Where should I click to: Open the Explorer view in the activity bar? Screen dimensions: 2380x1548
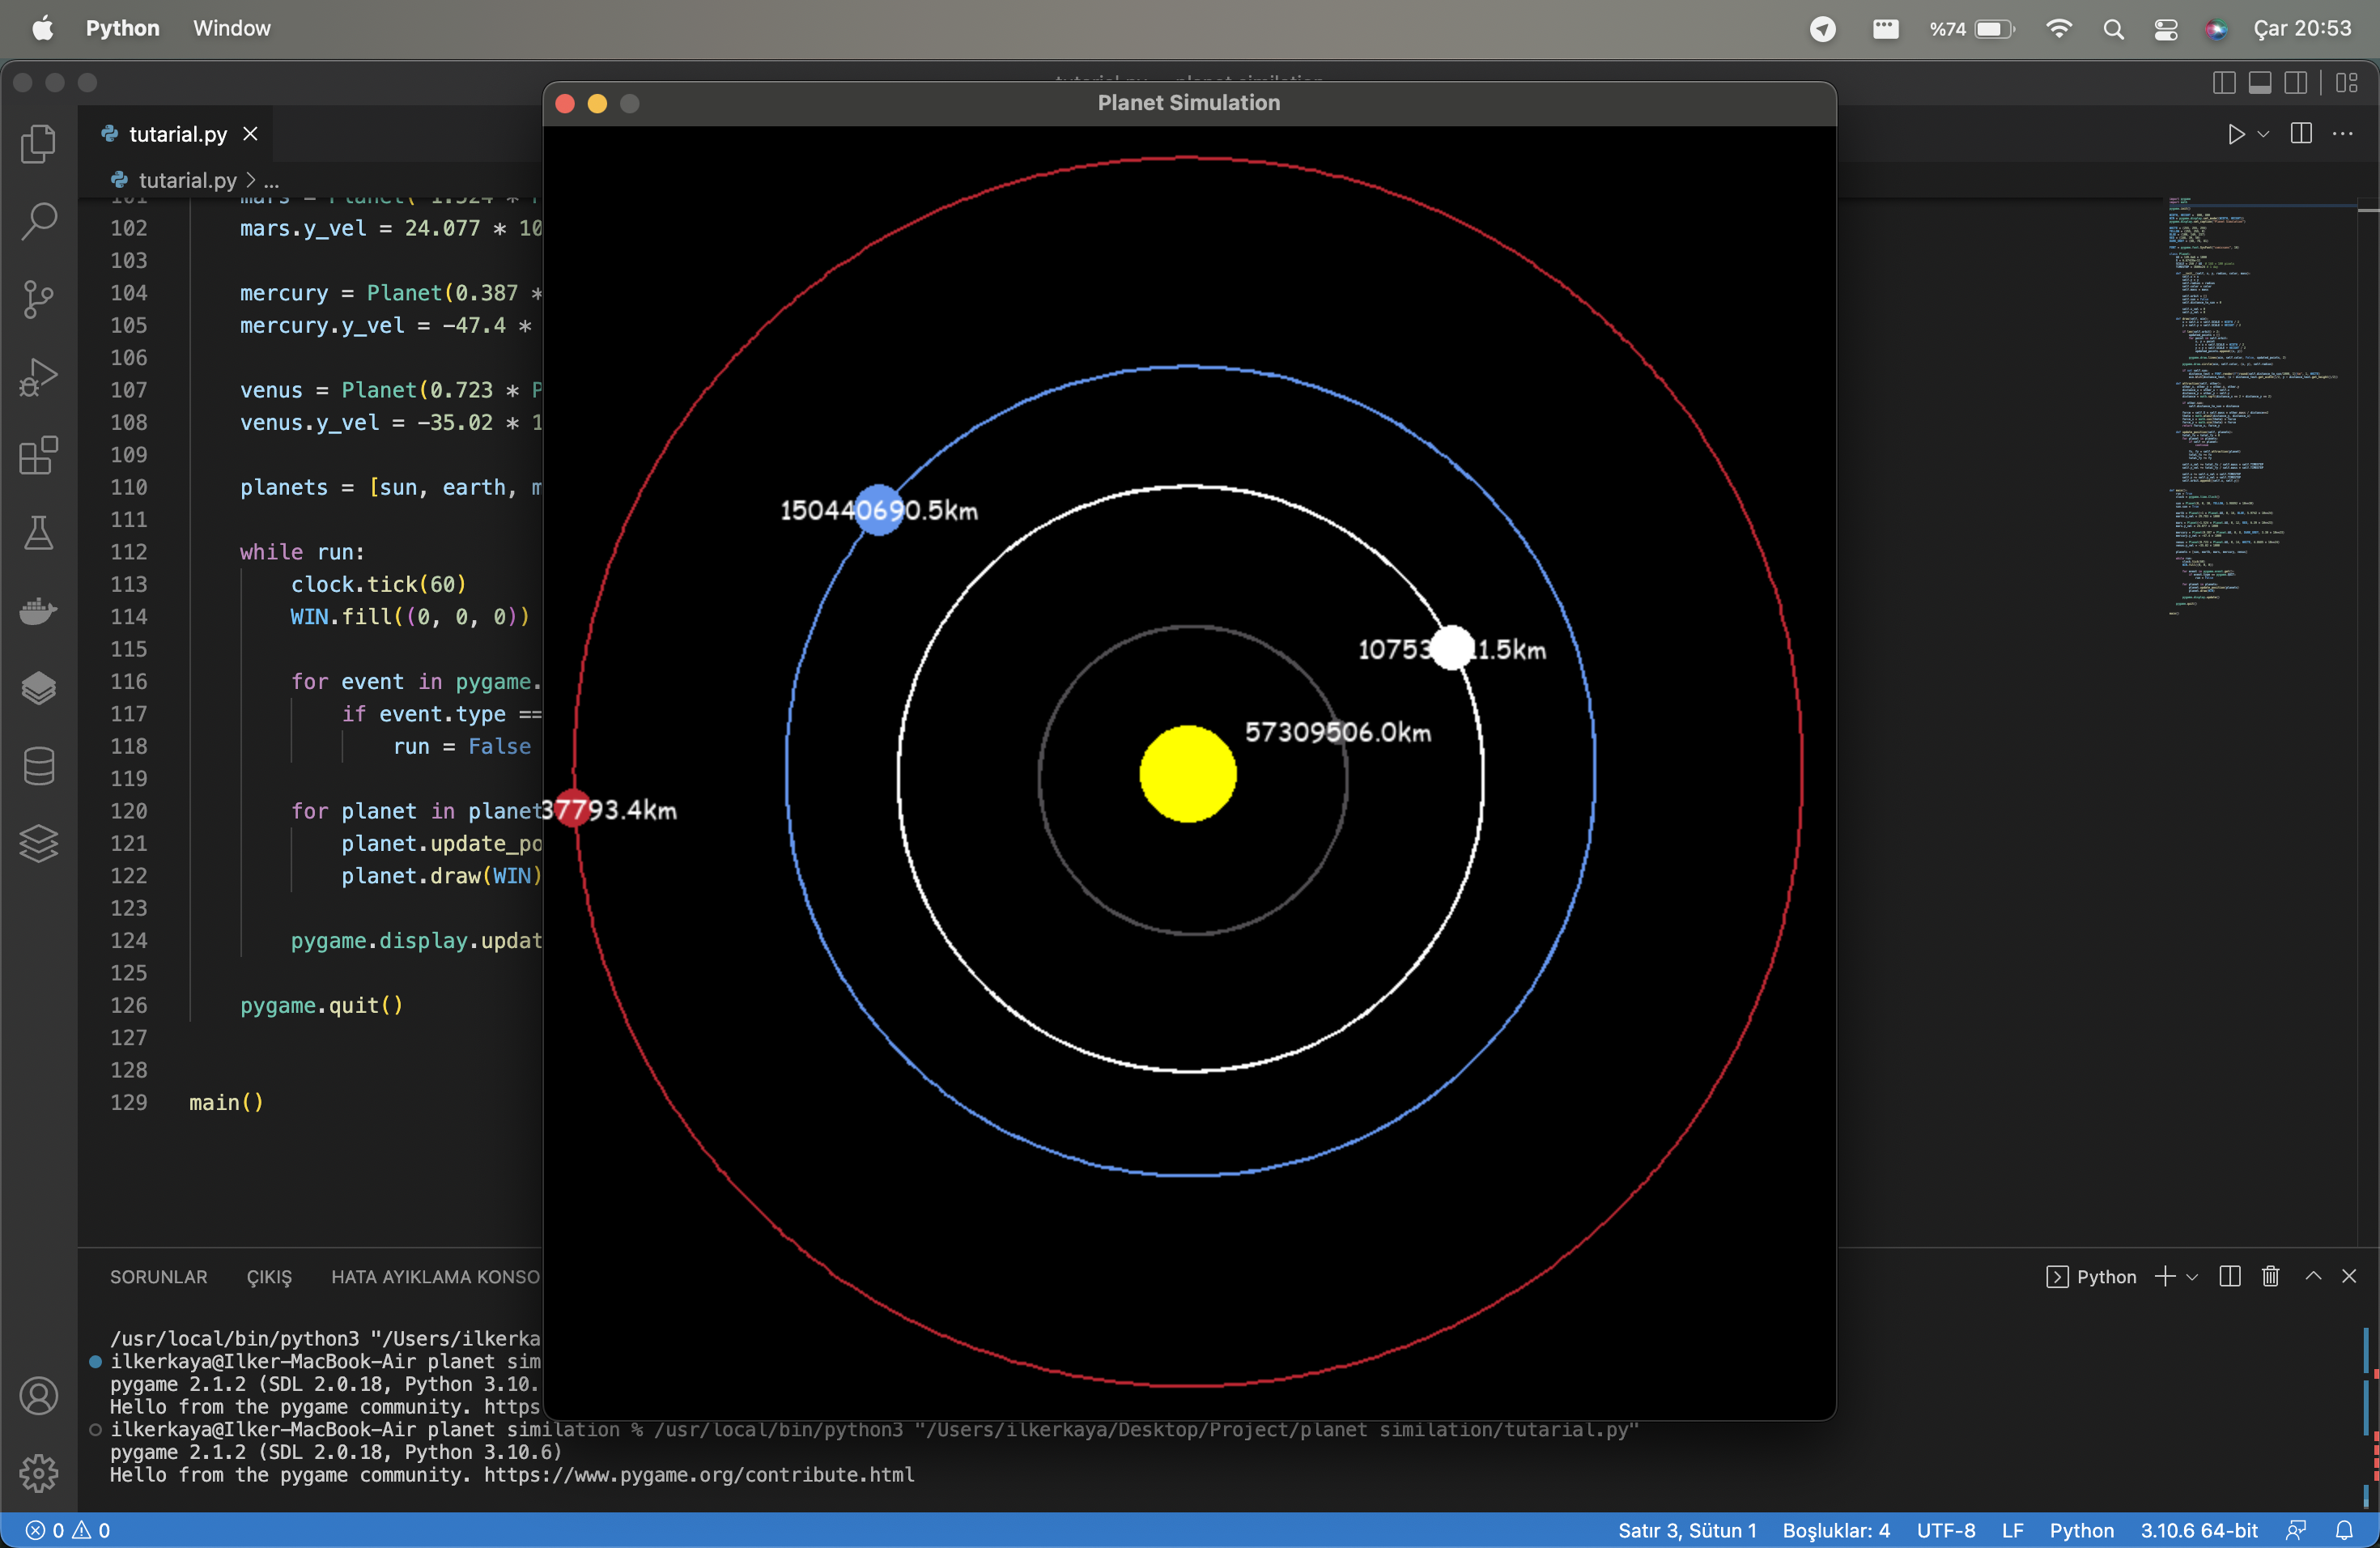coord(38,144)
